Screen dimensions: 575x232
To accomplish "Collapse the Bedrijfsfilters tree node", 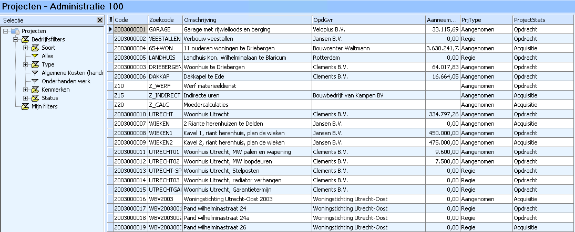I will coord(15,39).
